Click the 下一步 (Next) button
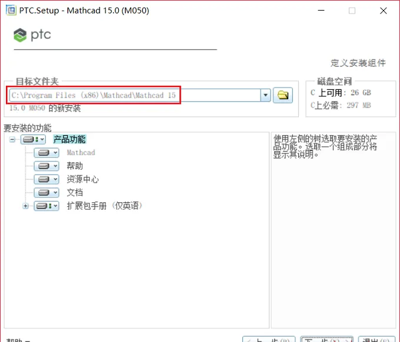 pos(326,340)
